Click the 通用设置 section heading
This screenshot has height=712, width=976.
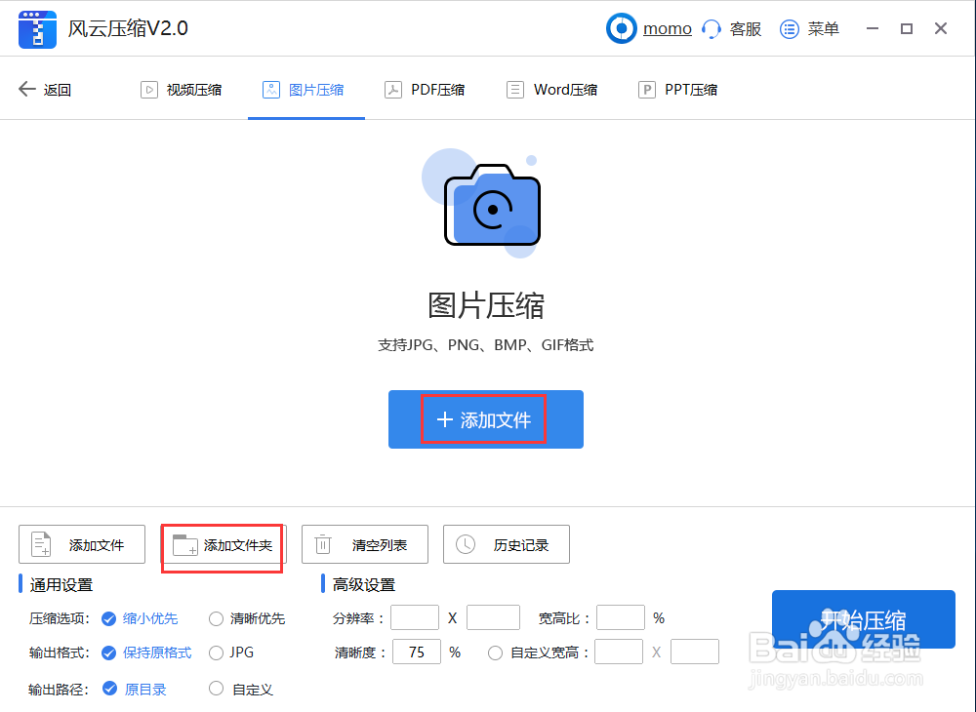[61, 584]
